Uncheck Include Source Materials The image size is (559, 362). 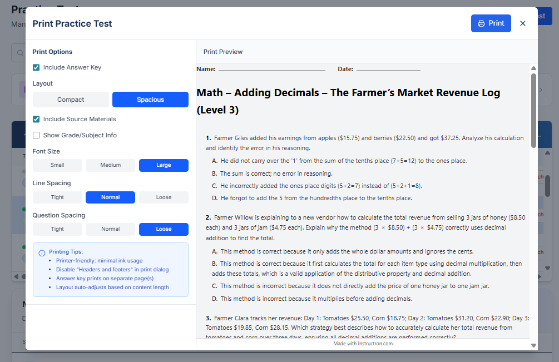pyautogui.click(x=36, y=119)
